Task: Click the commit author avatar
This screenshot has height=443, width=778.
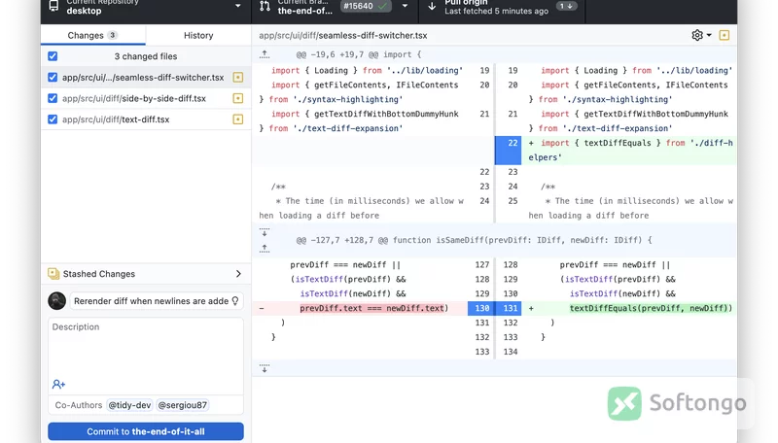Action: click(57, 301)
